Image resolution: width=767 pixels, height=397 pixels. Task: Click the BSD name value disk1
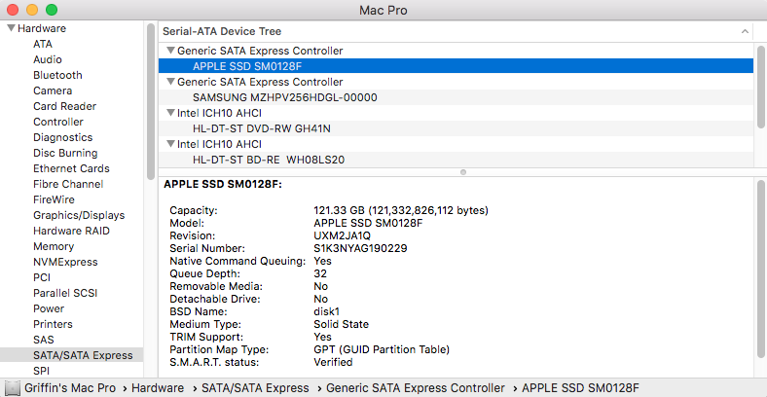coord(326,311)
